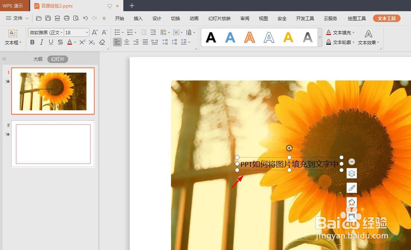Open the numbered list dropdown
The width and height of the screenshot is (411, 250).
(x=136, y=33)
